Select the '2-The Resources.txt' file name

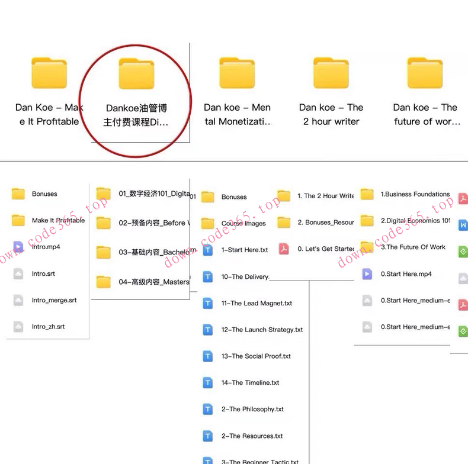pyautogui.click(x=252, y=436)
